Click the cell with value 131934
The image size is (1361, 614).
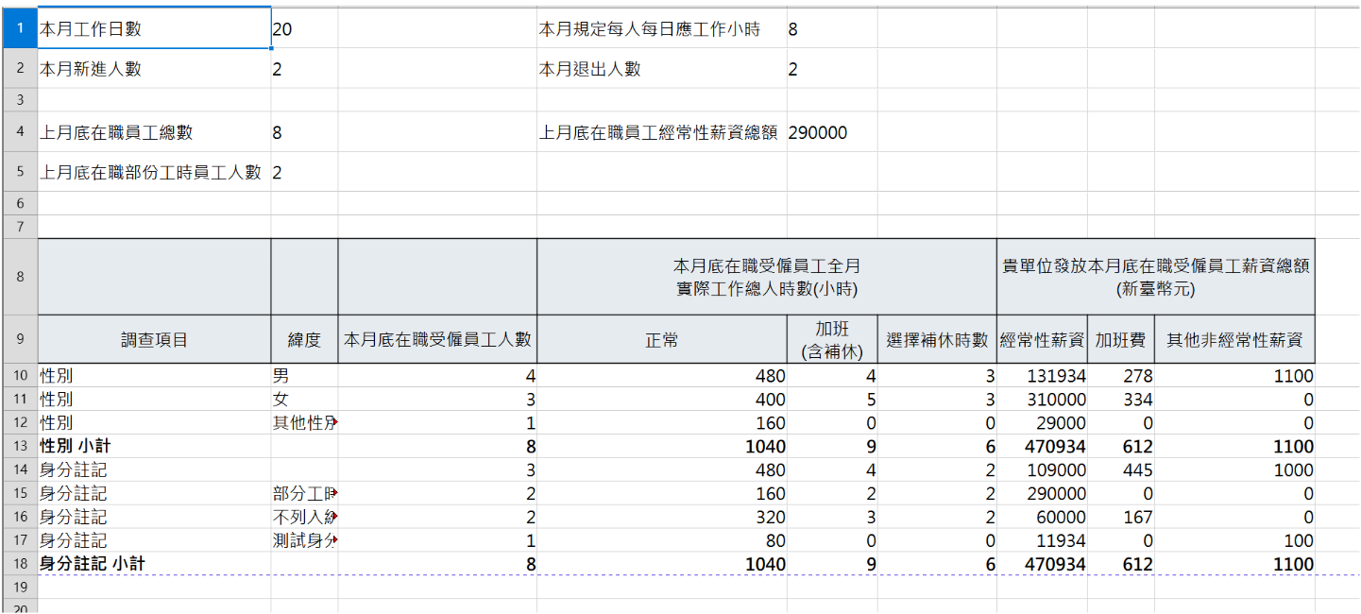pos(1043,376)
